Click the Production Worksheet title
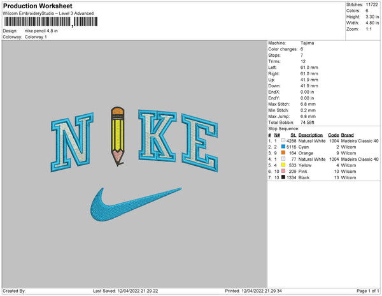This screenshot has height=296, width=382. point(38,6)
